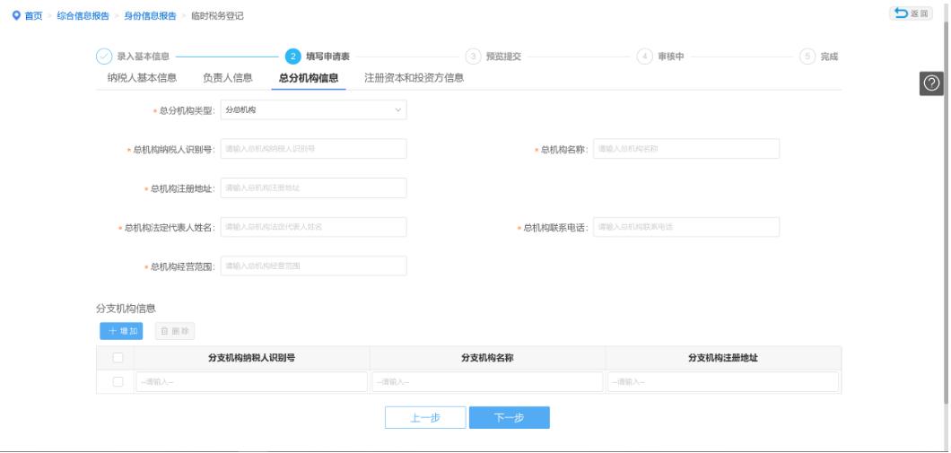Click the help question mark icon

(930, 83)
